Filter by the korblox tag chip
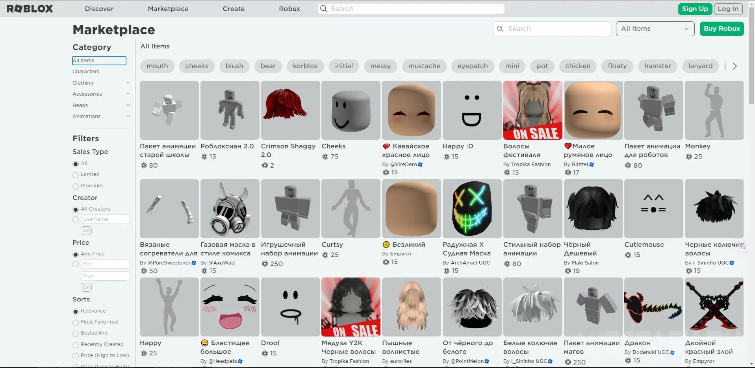 [305, 66]
